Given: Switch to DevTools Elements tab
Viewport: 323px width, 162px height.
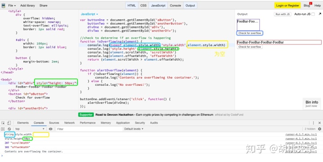Looking at the screenshot, I should click(x=23, y=123).
